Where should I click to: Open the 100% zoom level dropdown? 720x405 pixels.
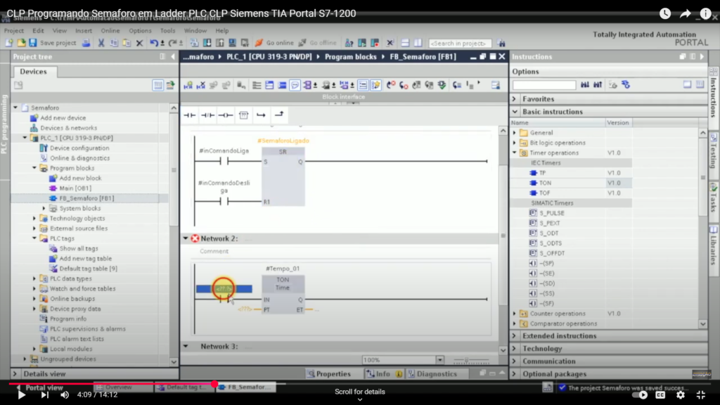pos(440,360)
